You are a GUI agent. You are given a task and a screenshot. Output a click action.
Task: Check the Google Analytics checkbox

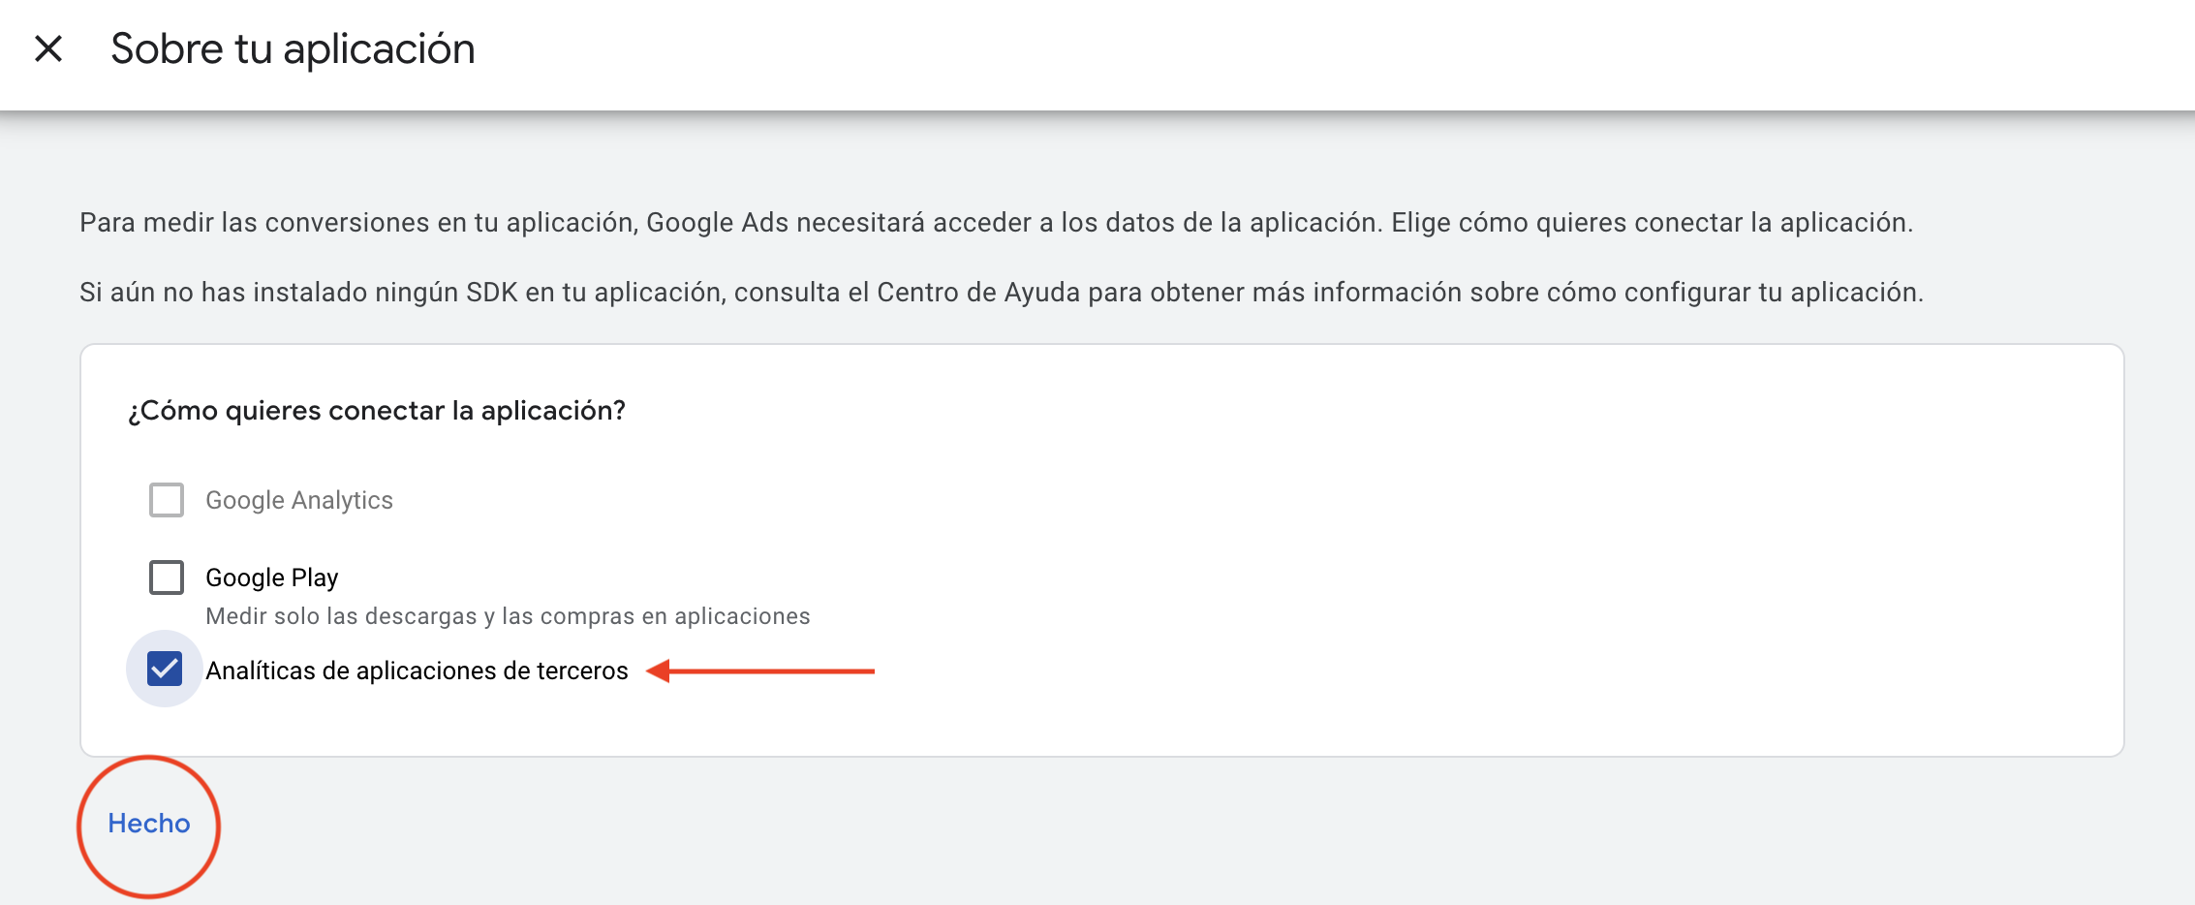(167, 500)
